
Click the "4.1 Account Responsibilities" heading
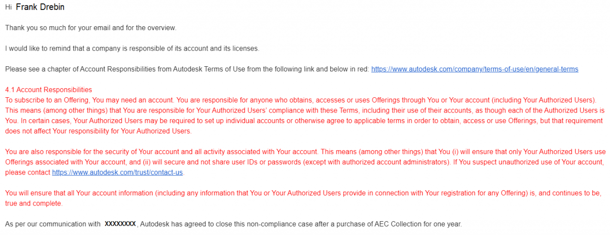pyautogui.click(x=49, y=90)
